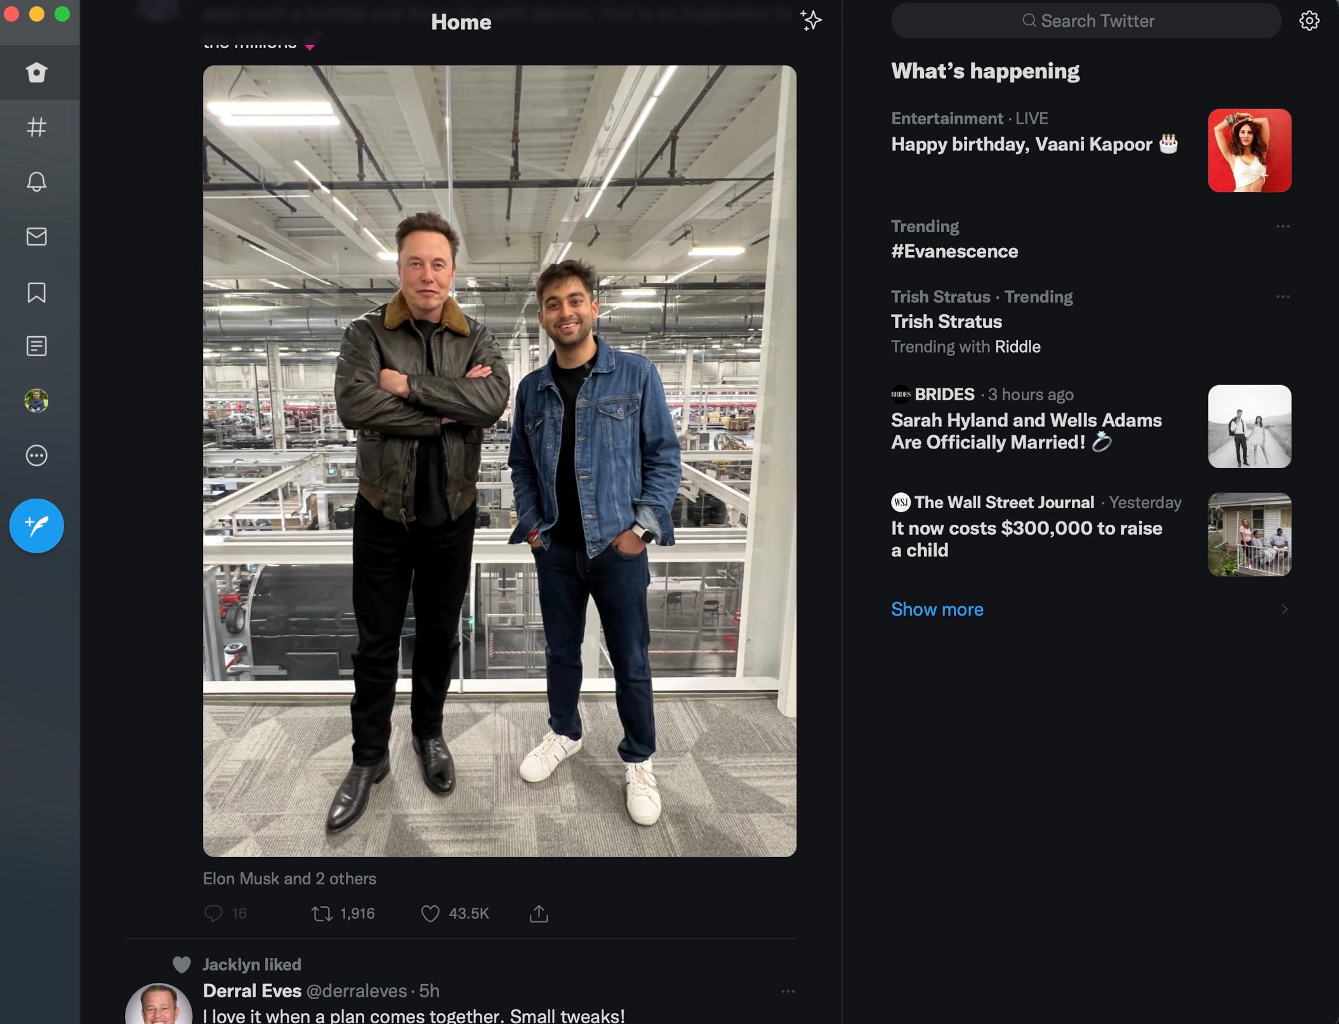Click the sparkle/For You toggle icon
Image resolution: width=1339 pixels, height=1024 pixels.
point(811,20)
